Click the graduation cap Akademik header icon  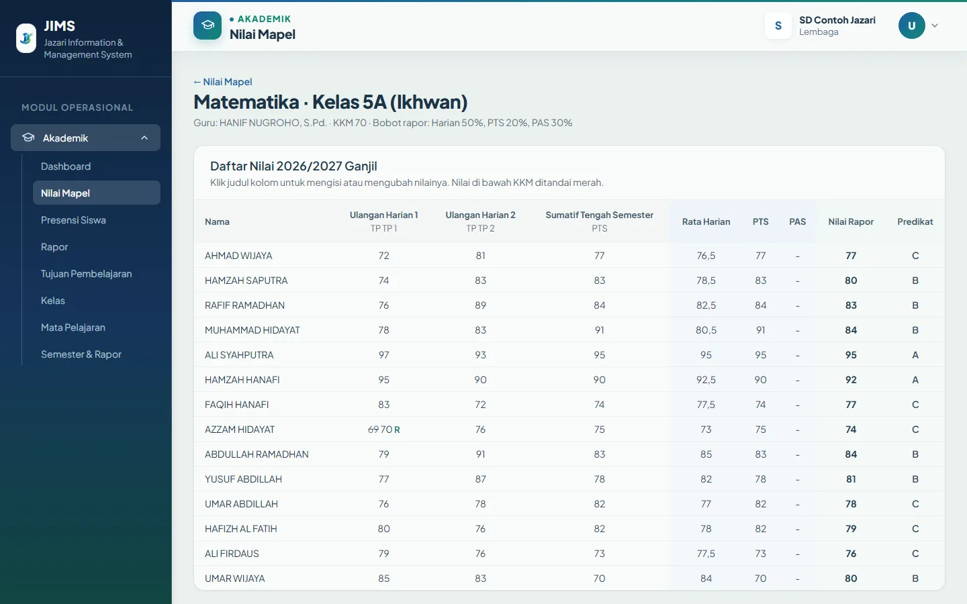click(x=208, y=26)
